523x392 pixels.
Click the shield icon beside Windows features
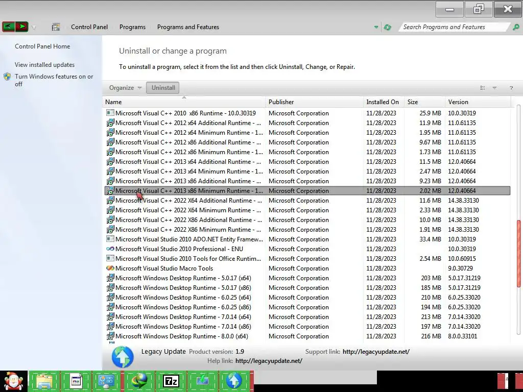(x=7, y=77)
